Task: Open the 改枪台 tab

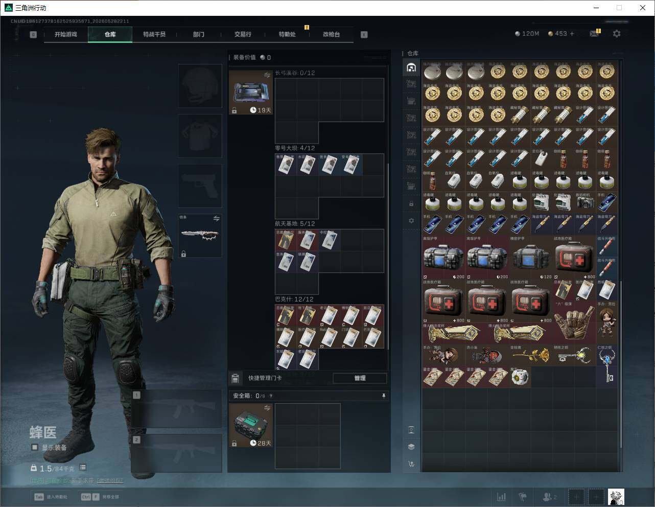Action: (x=331, y=34)
